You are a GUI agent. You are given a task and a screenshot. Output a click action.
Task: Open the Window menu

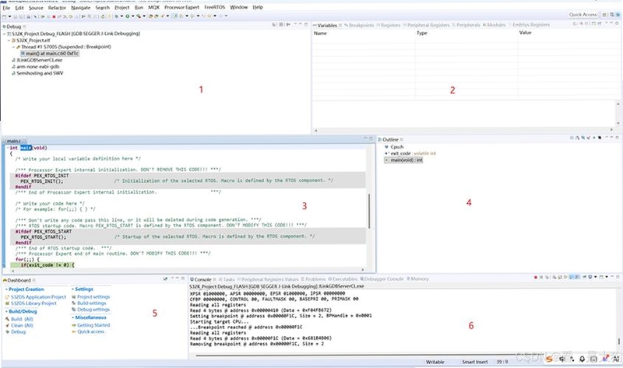click(x=239, y=8)
